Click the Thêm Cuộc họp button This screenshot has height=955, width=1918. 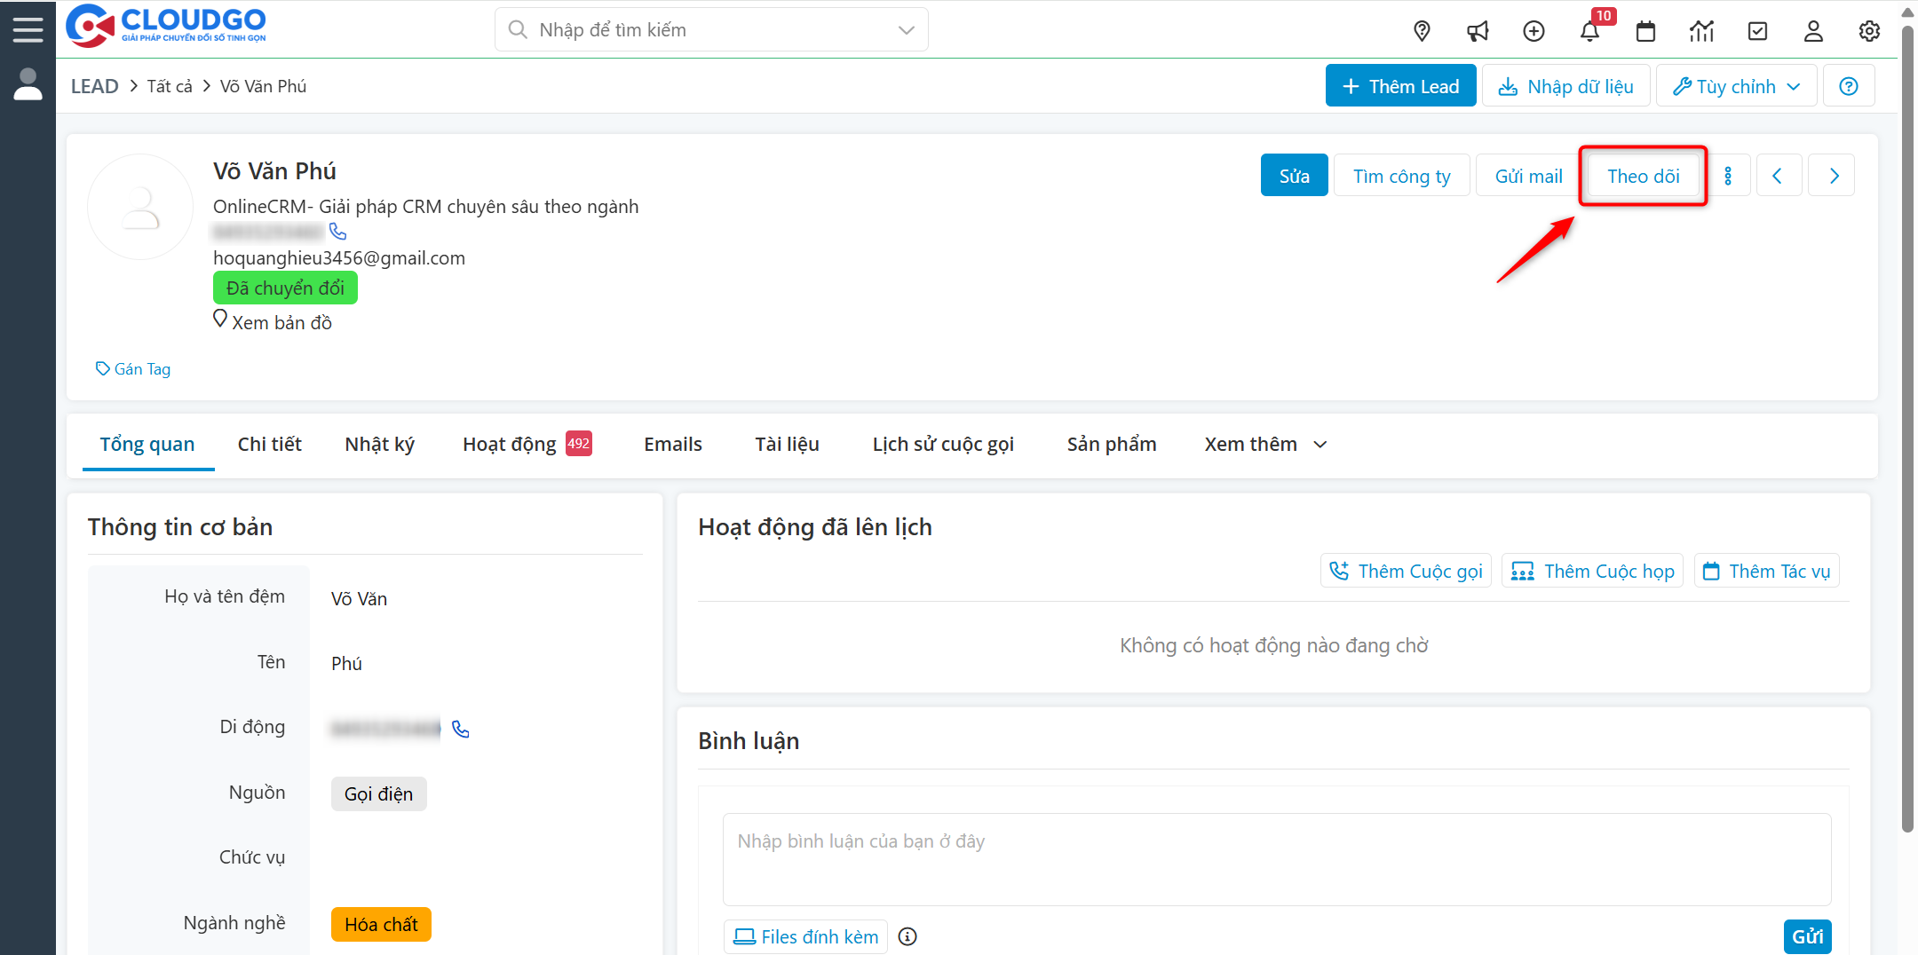click(1592, 571)
